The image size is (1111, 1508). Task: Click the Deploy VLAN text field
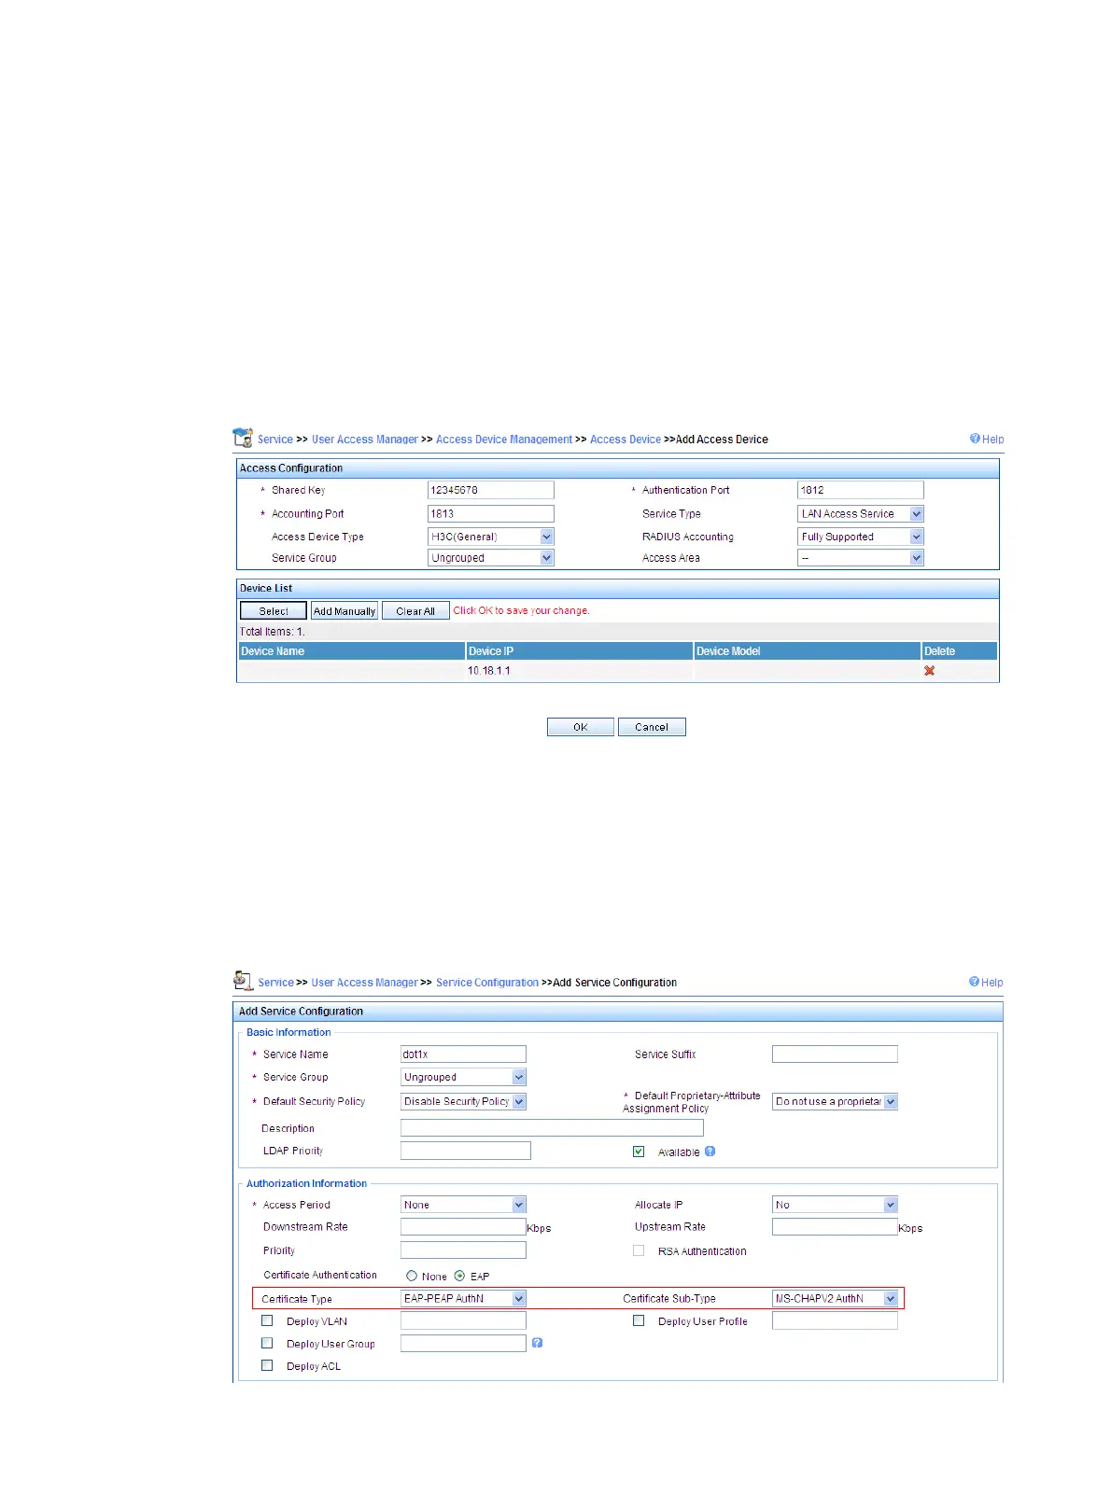(464, 1320)
